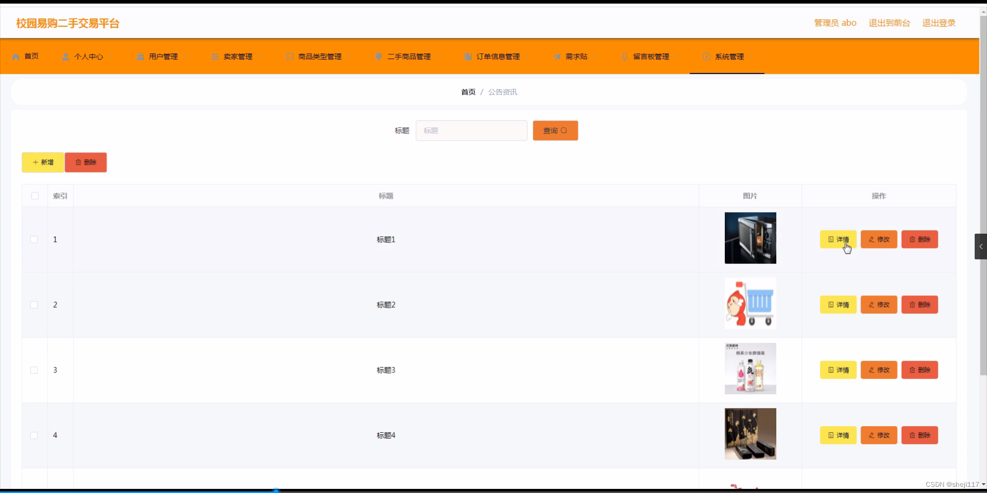Click the page vertical scrollbar

coord(983,195)
